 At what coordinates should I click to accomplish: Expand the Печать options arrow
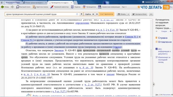[x=128, y=14]
